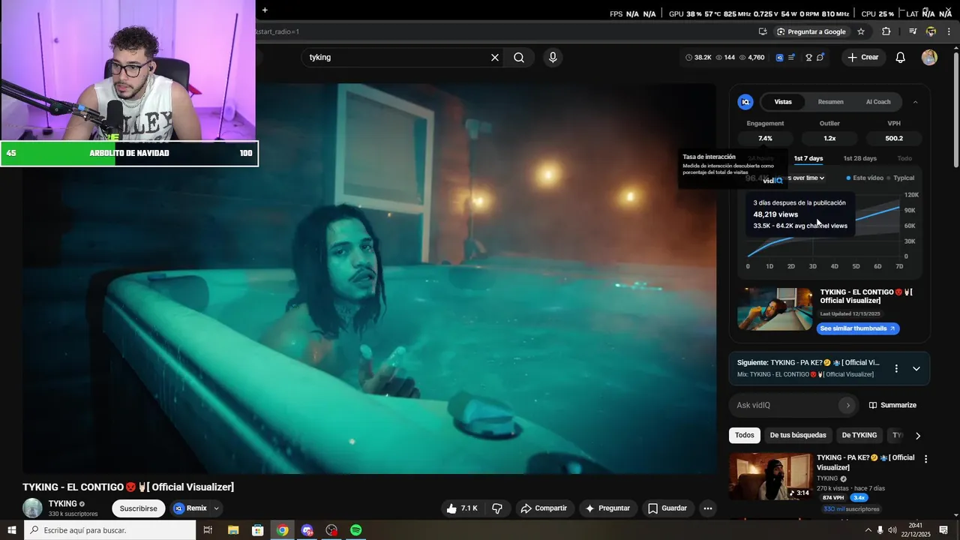The image size is (960, 540).
Task: Click the Crear button
Action: click(x=862, y=58)
